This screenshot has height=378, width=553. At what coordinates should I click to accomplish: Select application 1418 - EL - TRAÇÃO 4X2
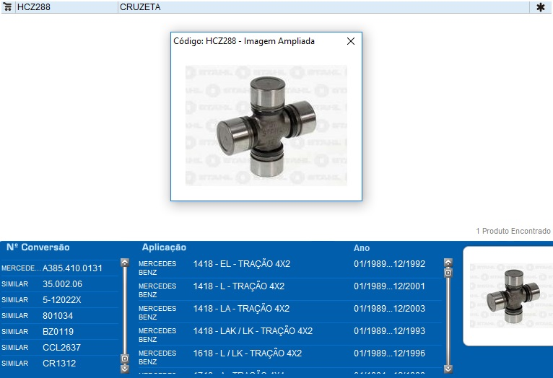(x=241, y=264)
